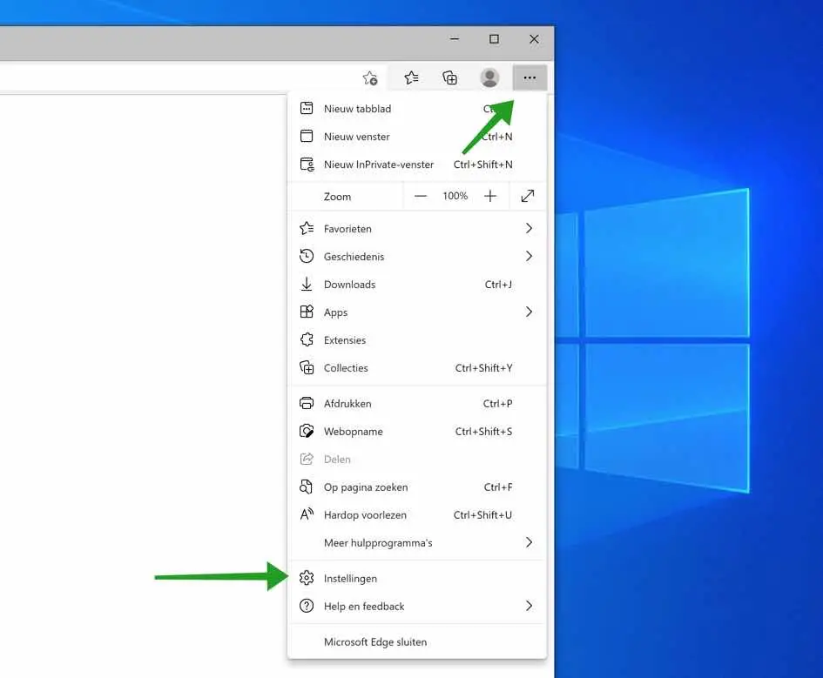Choose Microsoft Edge sluiten entry
The image size is (823, 678).
417,641
